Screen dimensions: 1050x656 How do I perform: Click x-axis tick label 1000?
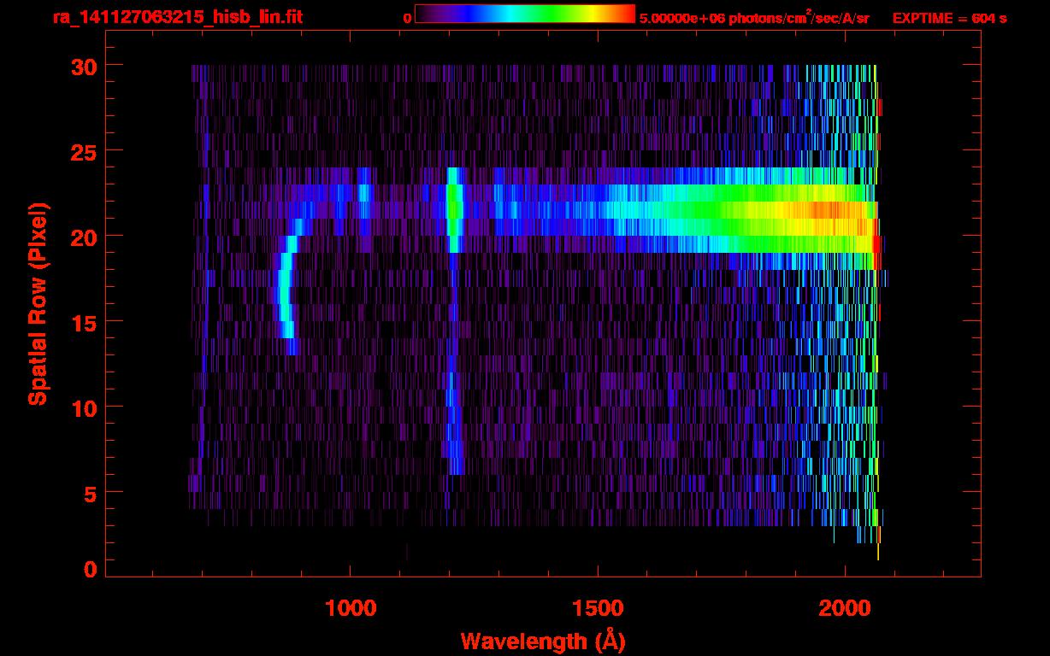point(351,607)
